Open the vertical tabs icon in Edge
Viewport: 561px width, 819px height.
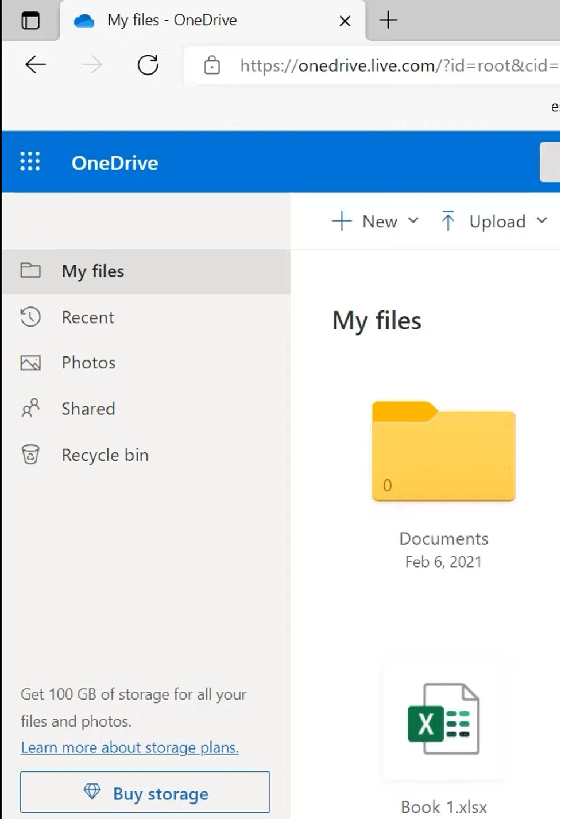(x=30, y=21)
